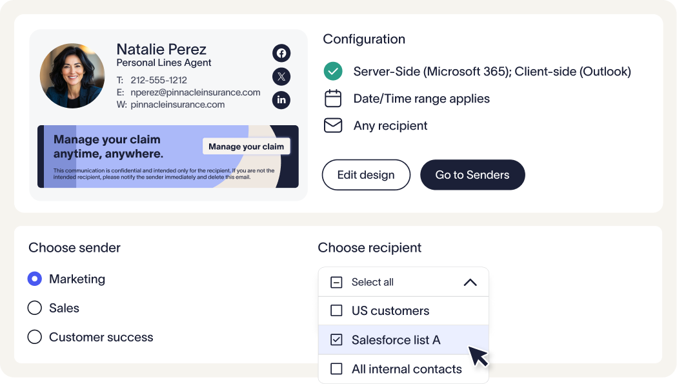
Task: Check the US customers checkbox
Action: 336,310
